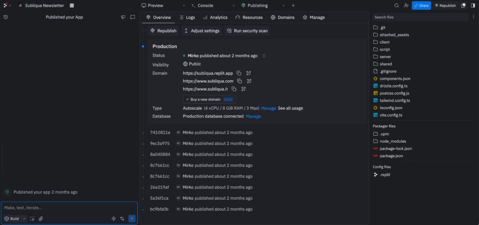Screen dimensions: 479x225
Task: Click Buy a new domain button
Action: pyautogui.click(x=210, y=100)
